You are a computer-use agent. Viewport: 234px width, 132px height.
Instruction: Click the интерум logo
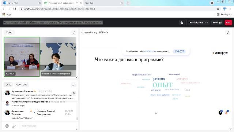point(220,53)
